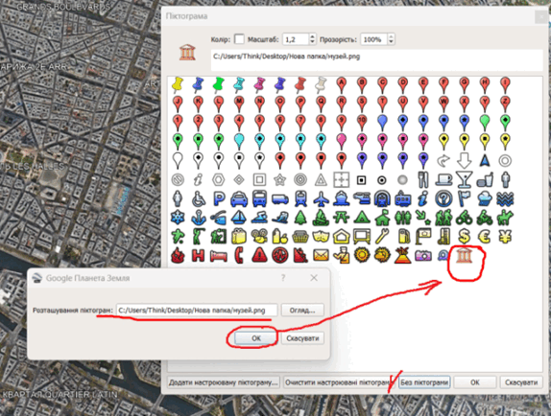This screenshot has width=551, height=416.
Task: Pick the red hospital H icon
Action: [198, 255]
